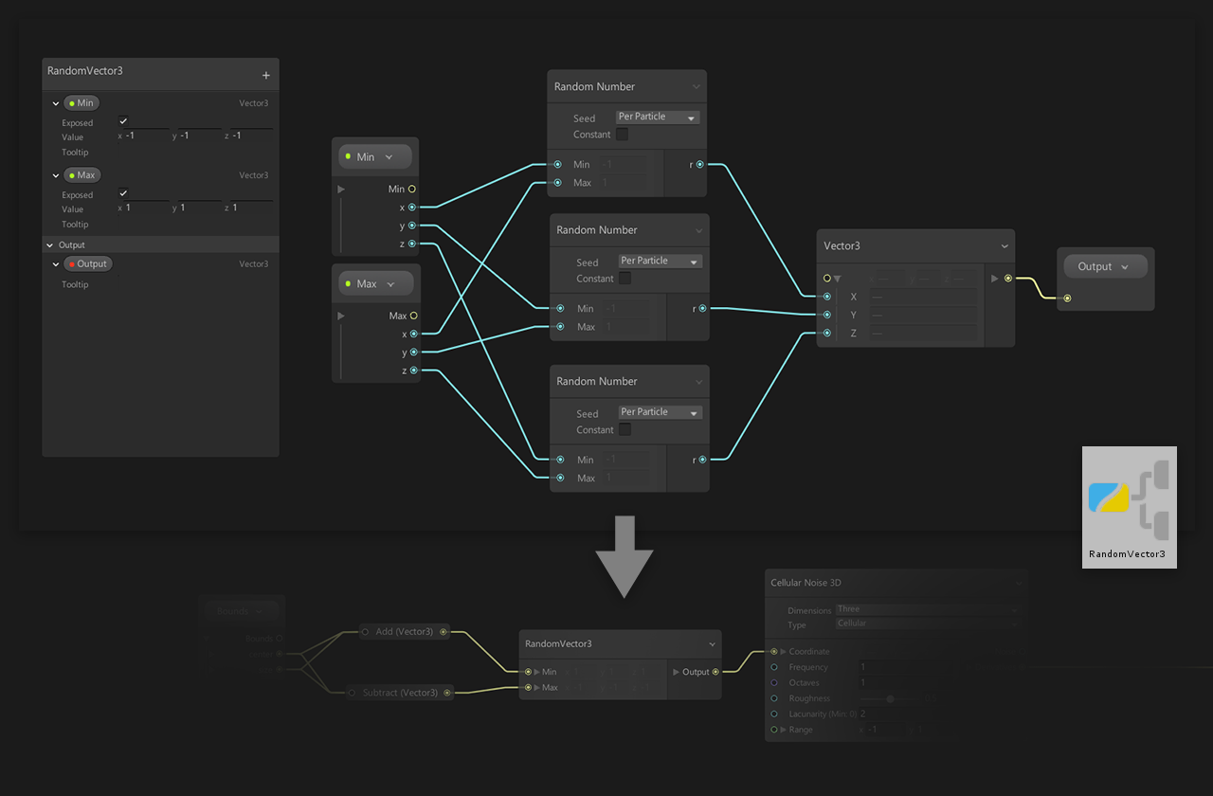The image size is (1213, 796).
Task: Adjust the Roughness slider on Cellular Noise 3D
Action: tap(889, 698)
